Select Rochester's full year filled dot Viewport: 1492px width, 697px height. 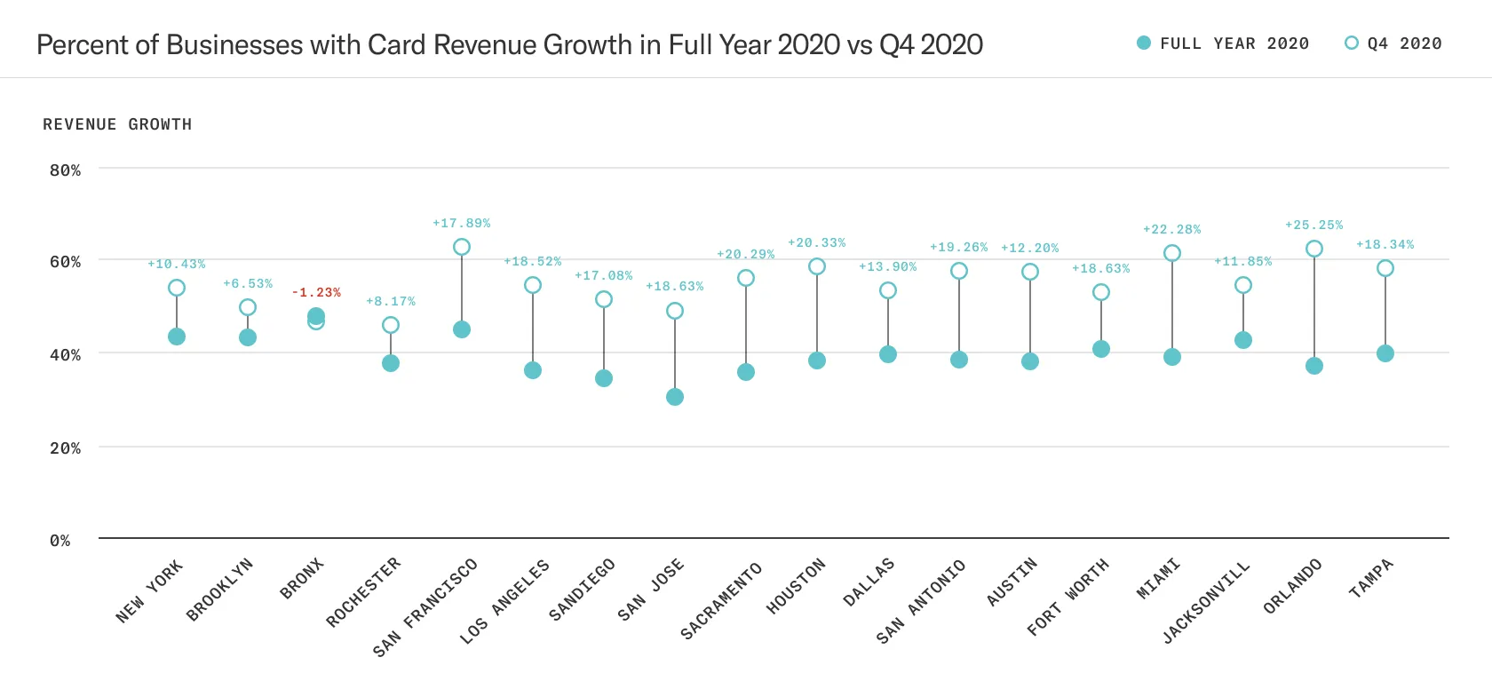coord(391,363)
